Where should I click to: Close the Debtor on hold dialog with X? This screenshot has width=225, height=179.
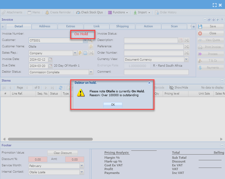[149, 83]
